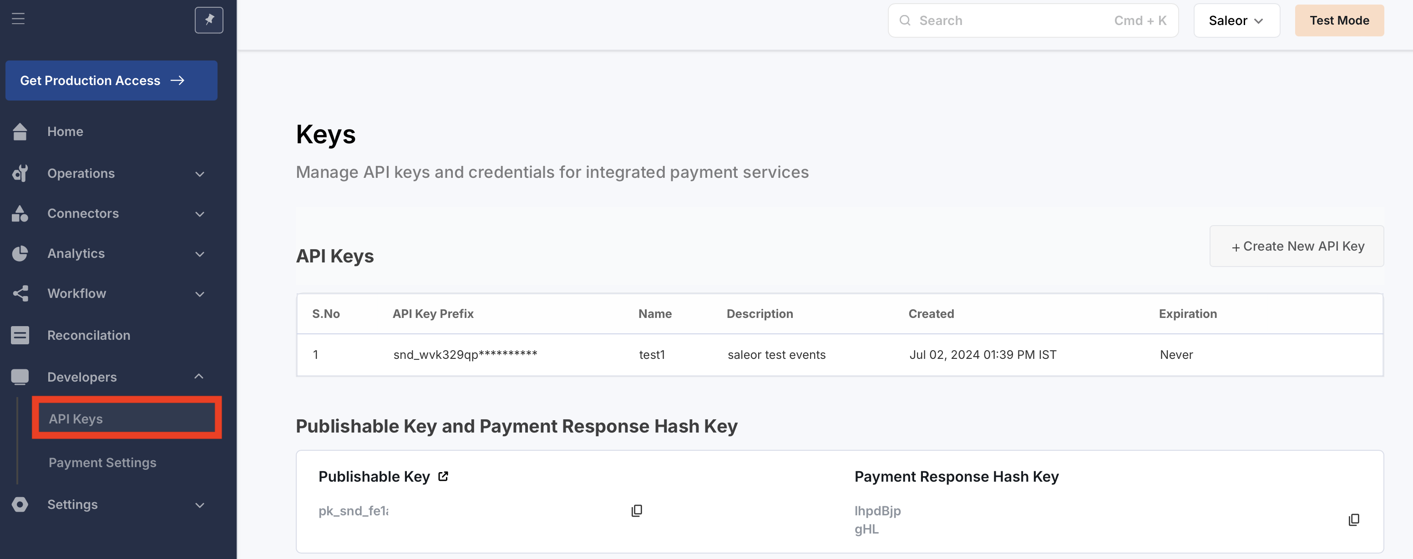Open the Saleor merchant dropdown
This screenshot has width=1413, height=559.
[1236, 20]
